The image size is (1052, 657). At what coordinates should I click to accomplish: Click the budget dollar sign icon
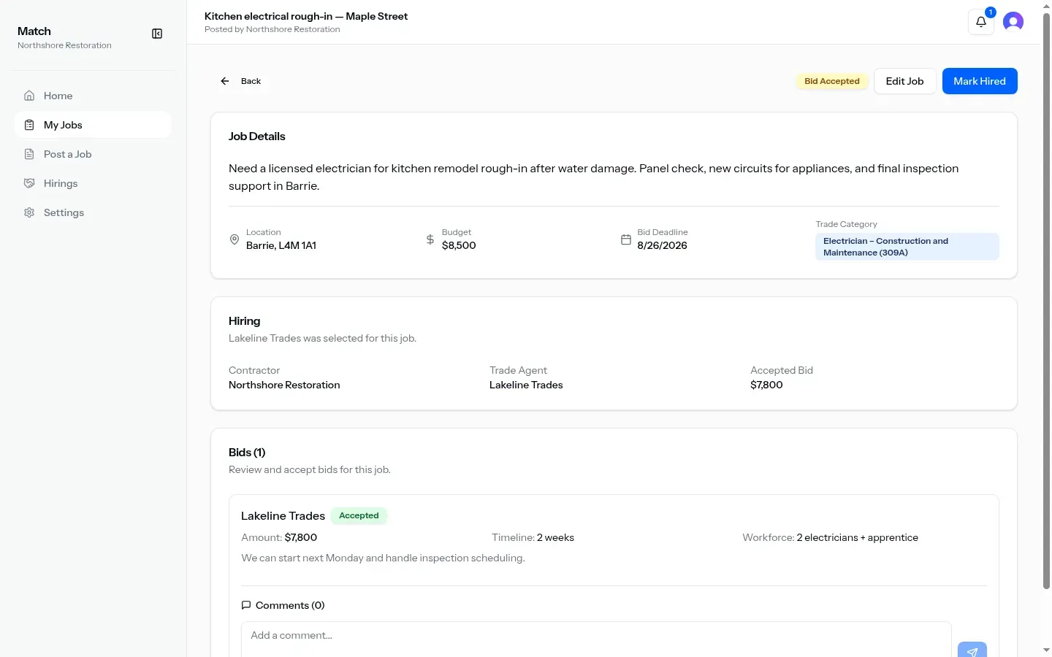coord(430,239)
